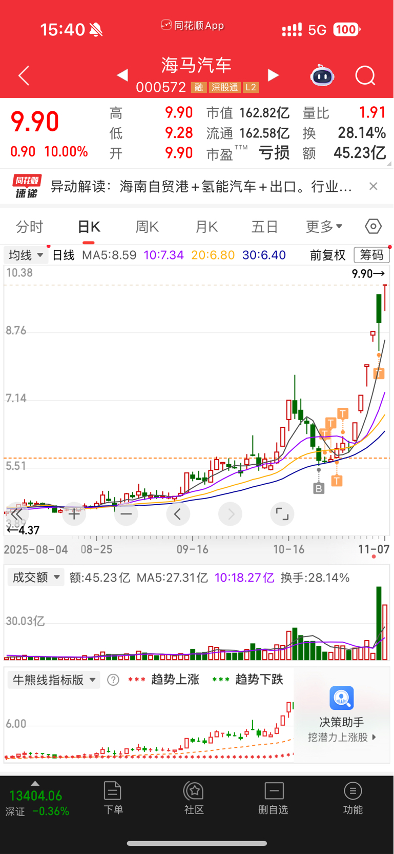Tap the 11-07 date marker
Screen dimensions: 394x854
click(374, 549)
